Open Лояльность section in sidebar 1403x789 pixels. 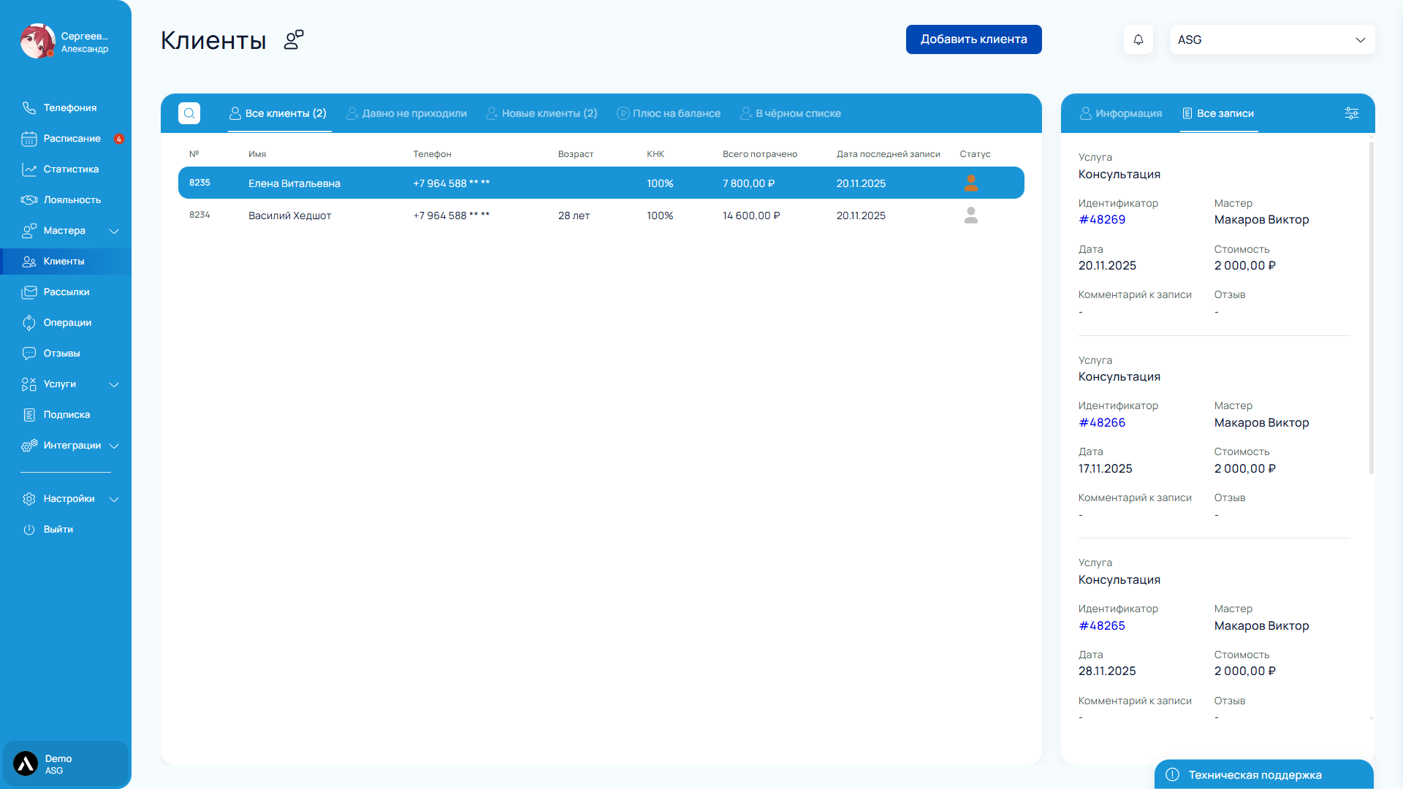[x=72, y=199]
